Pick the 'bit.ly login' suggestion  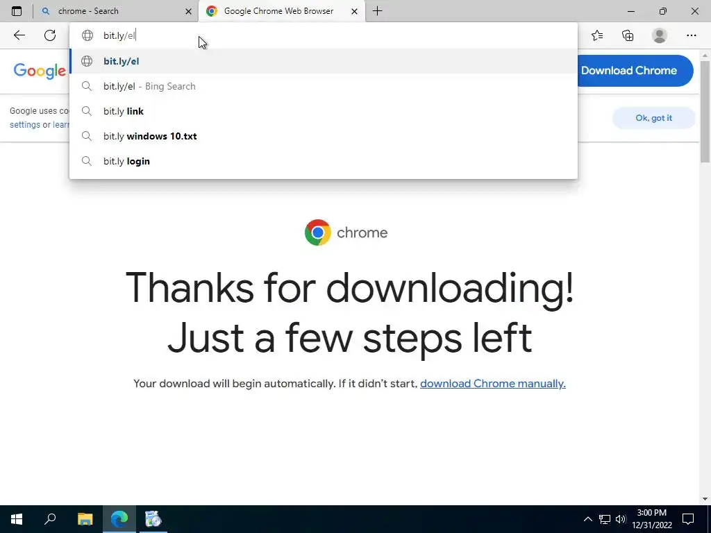pos(324,161)
